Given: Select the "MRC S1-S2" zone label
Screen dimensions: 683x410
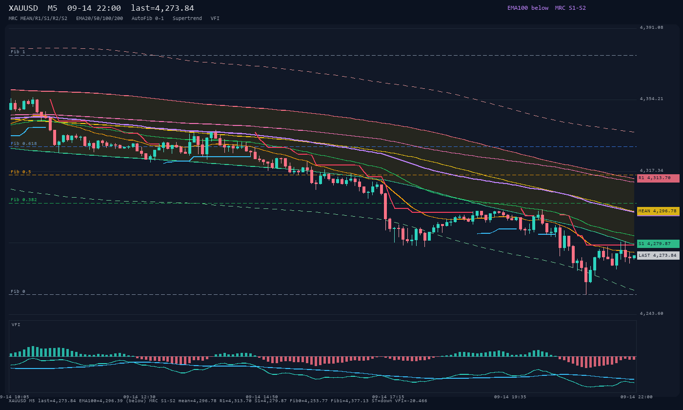Looking at the screenshot, I should 570,8.
